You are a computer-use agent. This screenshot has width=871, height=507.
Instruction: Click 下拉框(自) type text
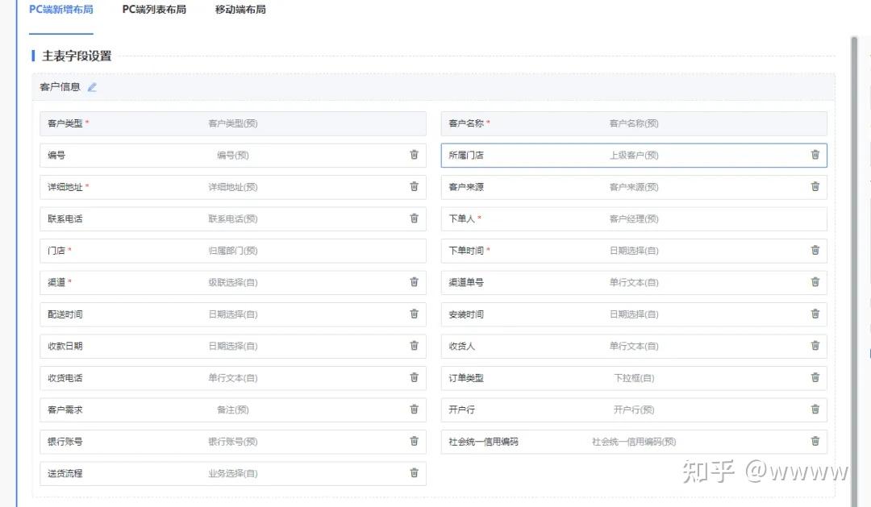634,378
